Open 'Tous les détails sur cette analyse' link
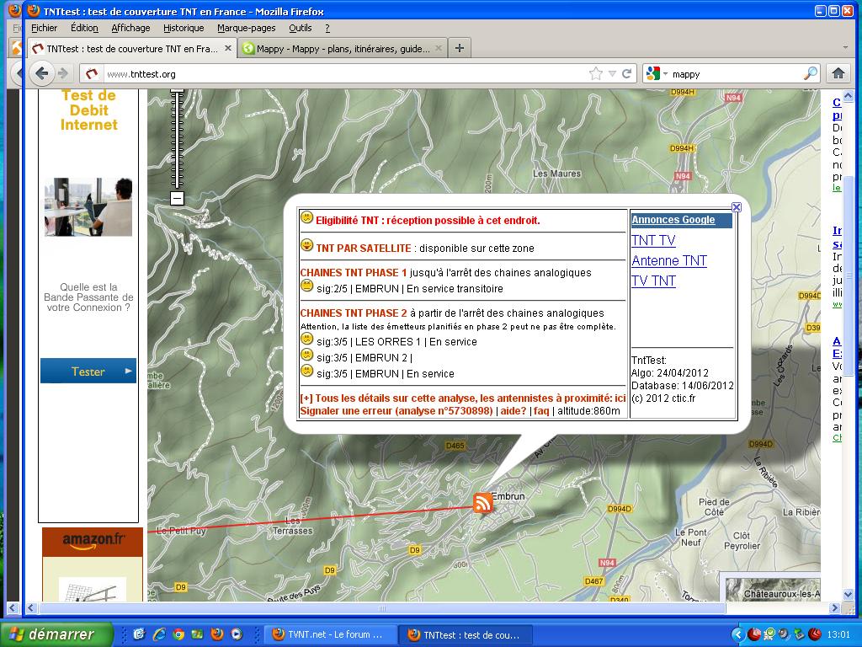862x647 pixels. pos(463,398)
